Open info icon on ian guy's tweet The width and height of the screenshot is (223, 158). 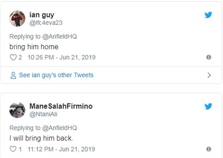pos(209,57)
